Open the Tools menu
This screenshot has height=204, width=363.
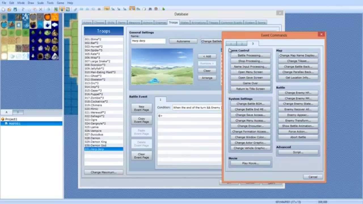[x=50, y=3]
